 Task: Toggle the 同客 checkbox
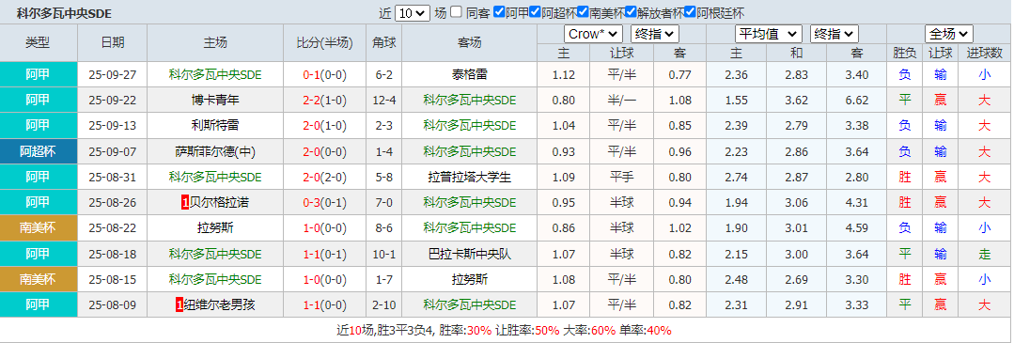(x=457, y=11)
